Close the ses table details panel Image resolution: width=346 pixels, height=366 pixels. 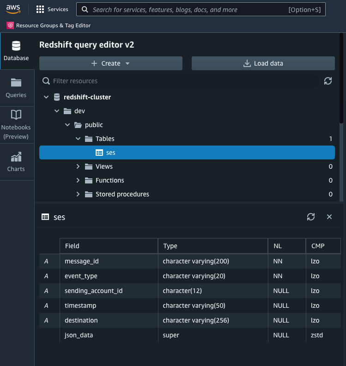[x=329, y=217]
